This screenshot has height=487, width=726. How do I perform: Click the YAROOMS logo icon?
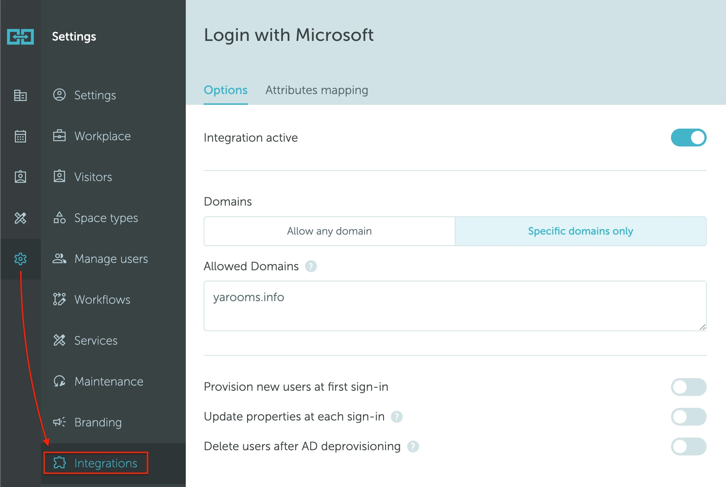pos(20,37)
